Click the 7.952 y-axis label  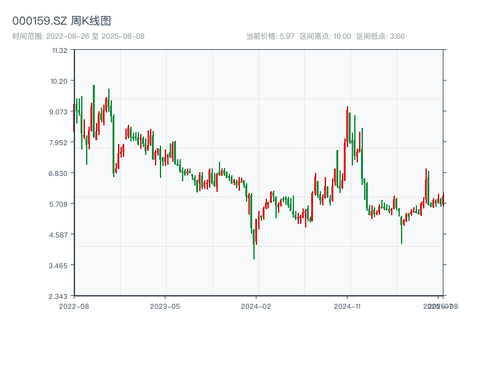59,142
